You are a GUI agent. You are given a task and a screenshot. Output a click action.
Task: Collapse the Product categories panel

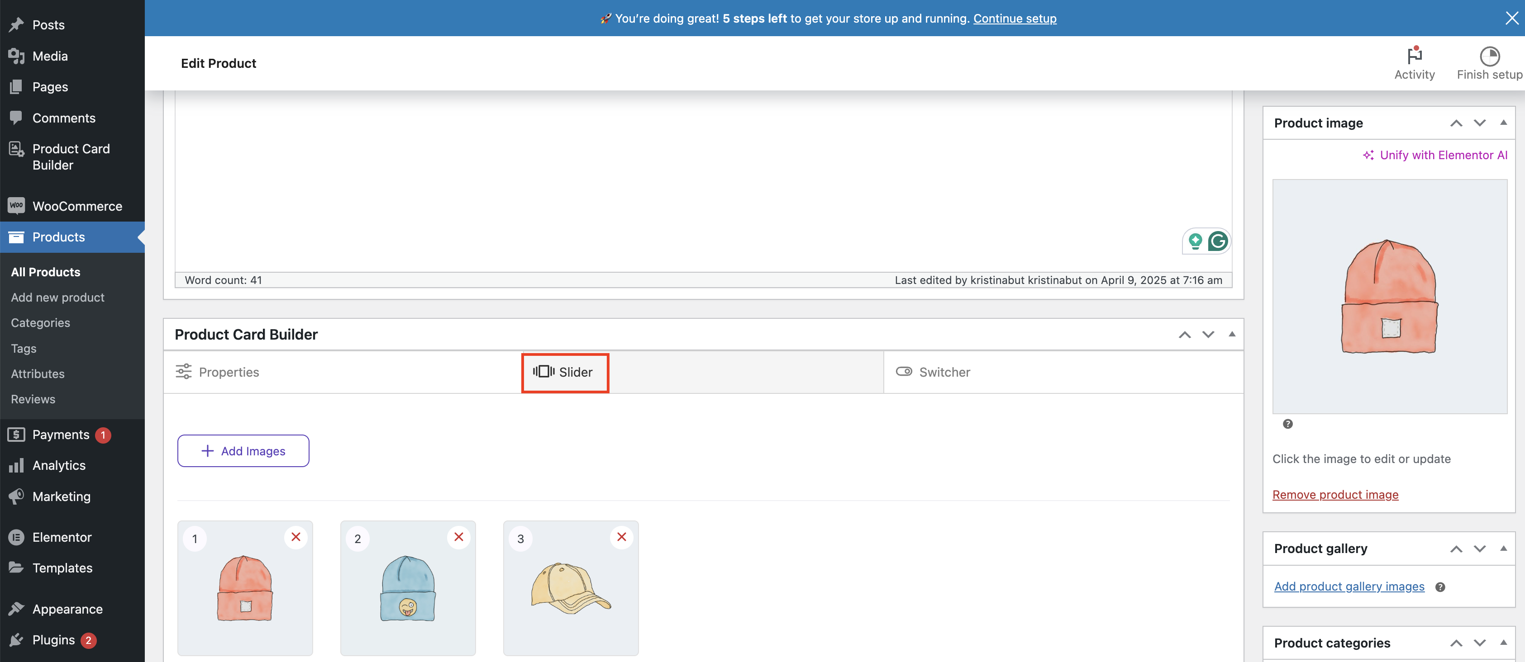(x=1503, y=643)
